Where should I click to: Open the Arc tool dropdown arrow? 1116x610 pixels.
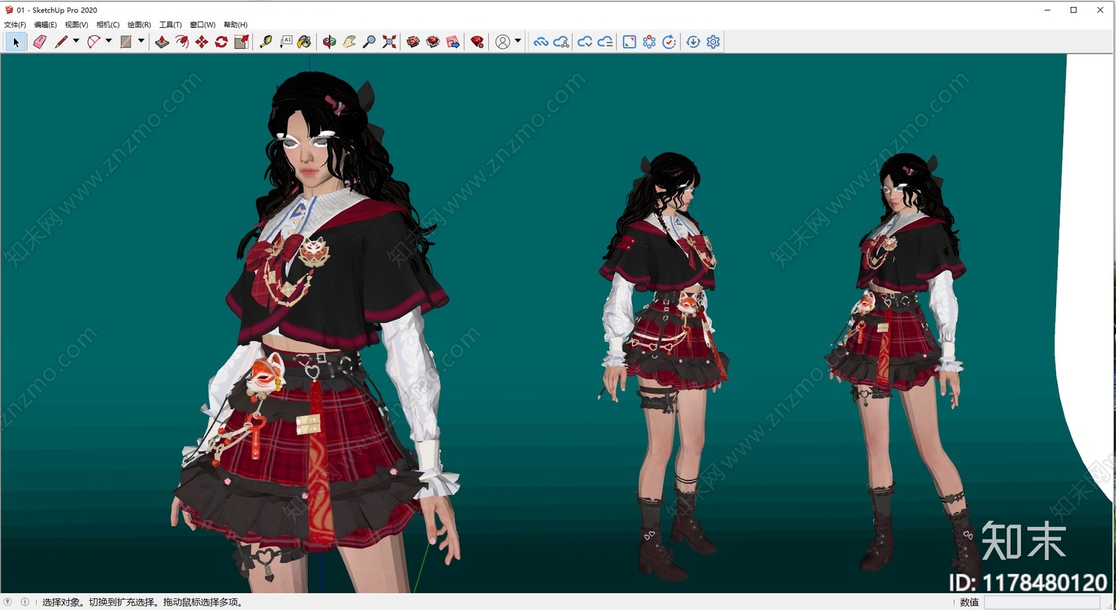pyautogui.click(x=109, y=41)
